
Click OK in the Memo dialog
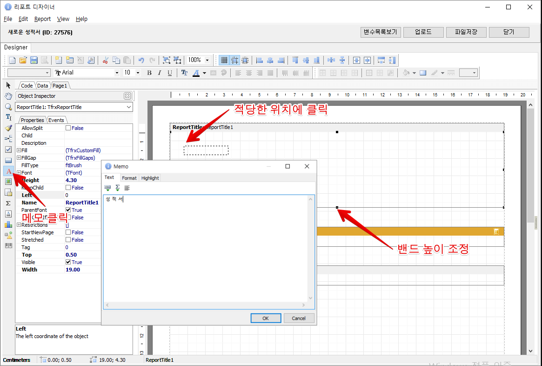[266, 319]
